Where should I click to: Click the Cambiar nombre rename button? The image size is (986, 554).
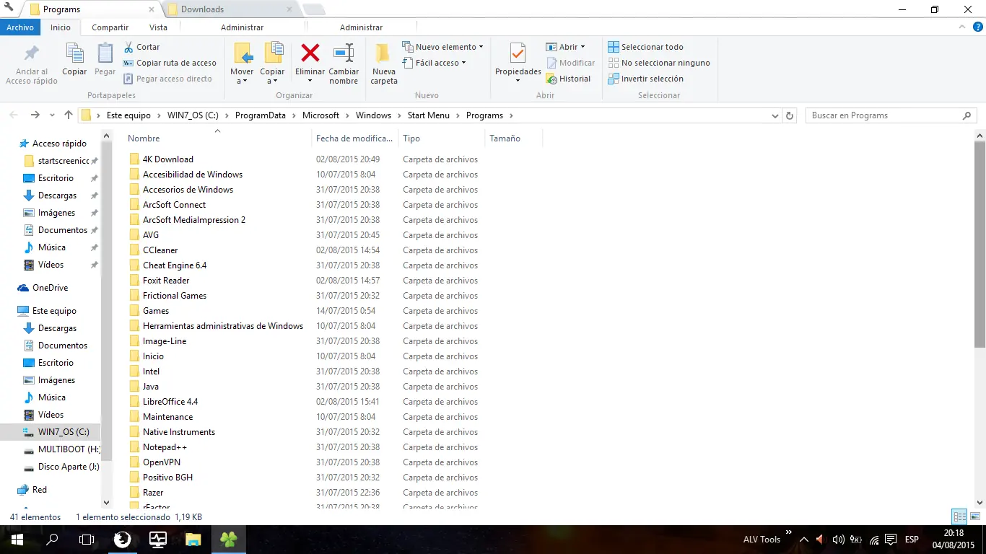point(344,64)
